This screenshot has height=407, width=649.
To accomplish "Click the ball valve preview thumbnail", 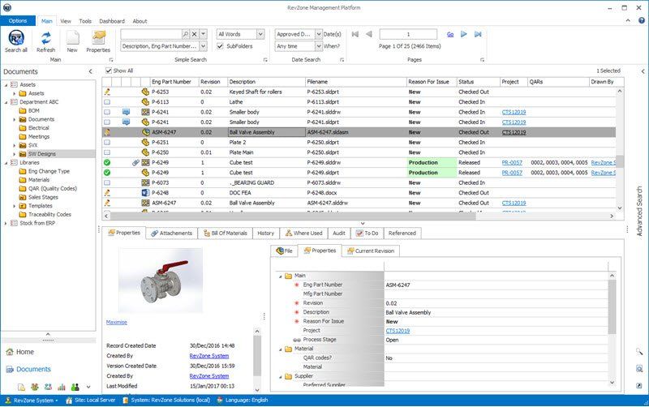I will click(161, 280).
